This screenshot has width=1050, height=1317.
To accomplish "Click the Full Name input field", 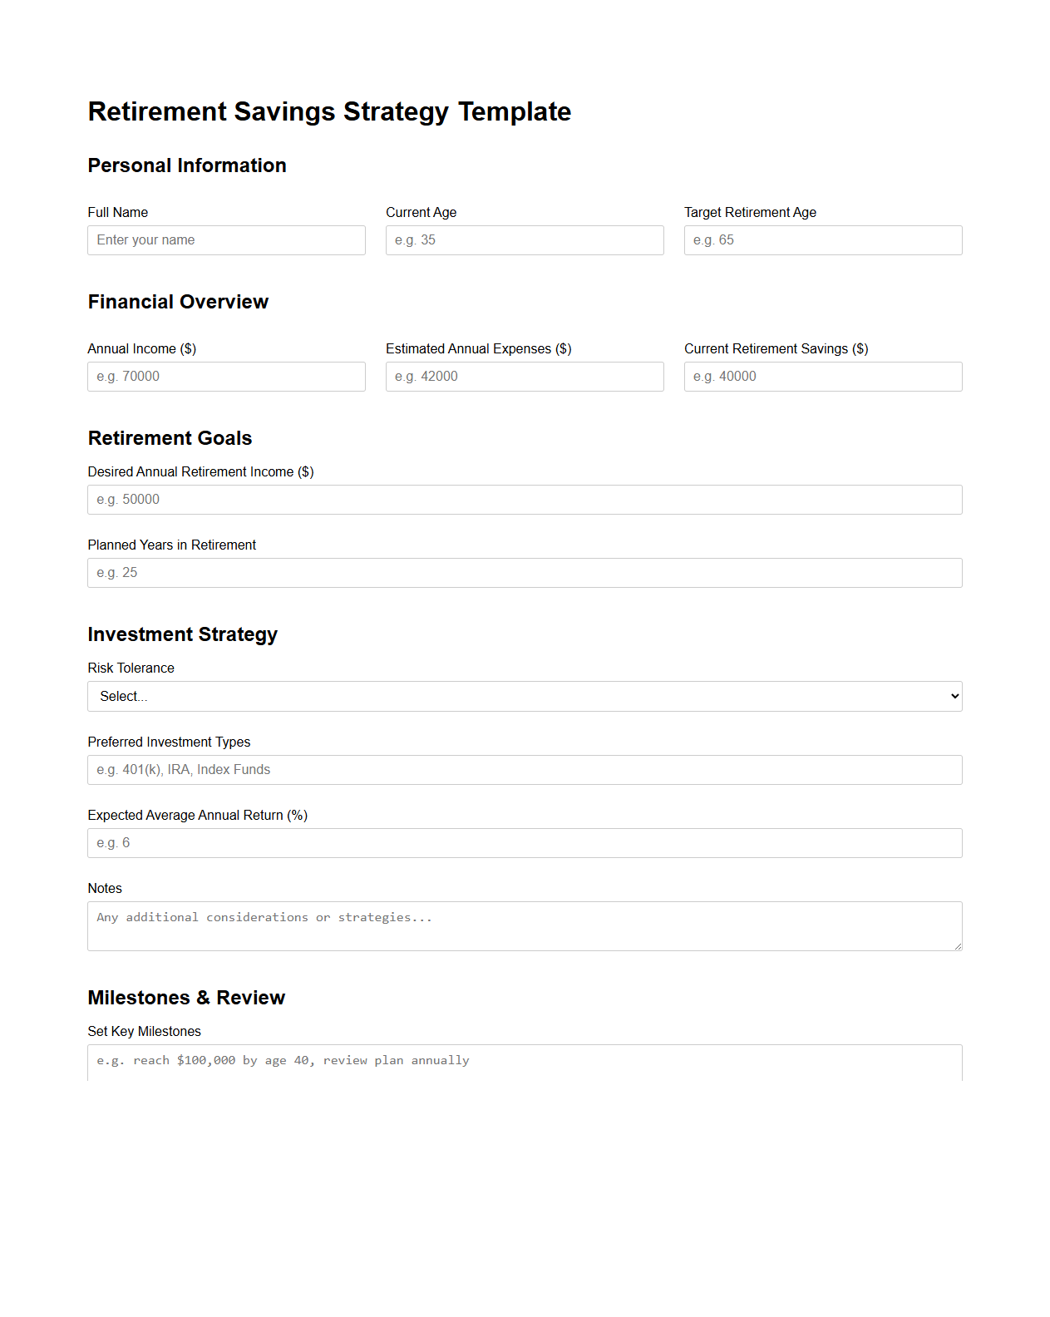I will [x=226, y=239].
